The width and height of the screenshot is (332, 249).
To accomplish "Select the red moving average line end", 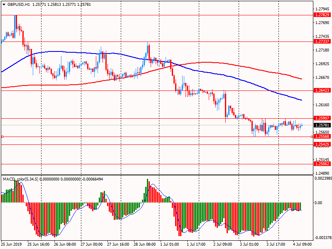I will click(301, 79).
